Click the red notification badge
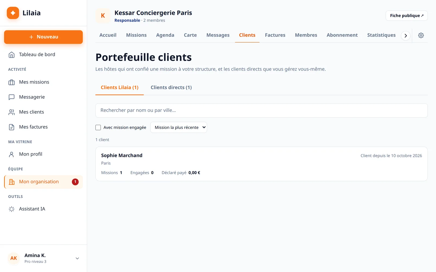The image size is (436, 272). pos(75,182)
